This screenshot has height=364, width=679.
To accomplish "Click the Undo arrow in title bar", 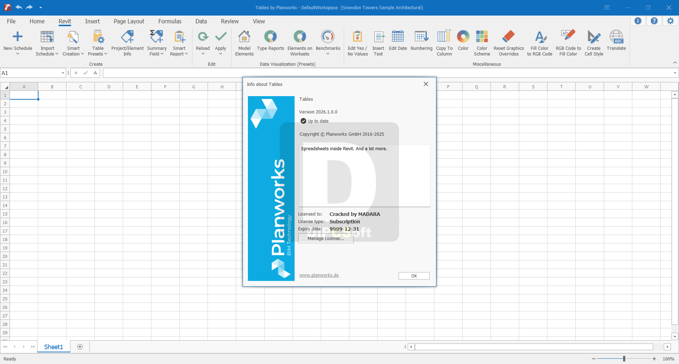I will 19,7.
